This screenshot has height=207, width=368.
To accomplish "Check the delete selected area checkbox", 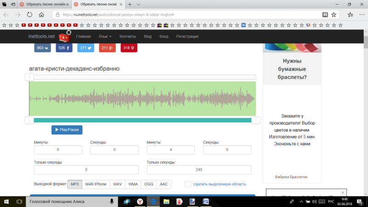I will (188, 184).
